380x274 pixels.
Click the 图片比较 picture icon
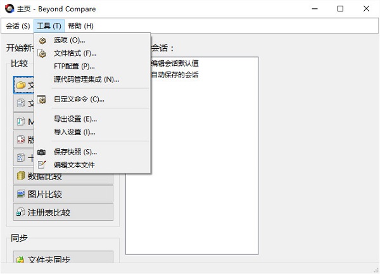click(x=21, y=194)
